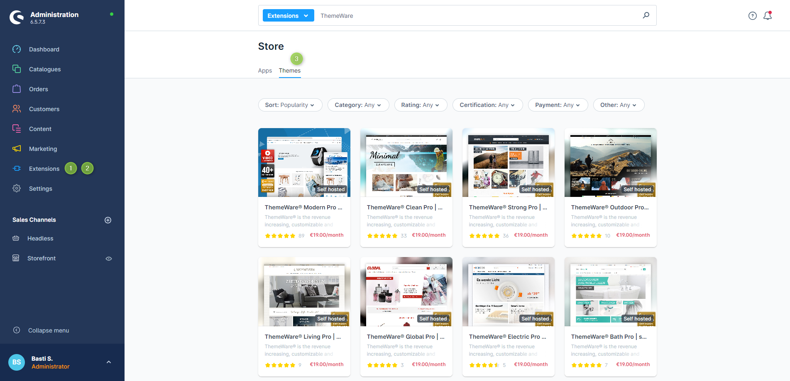Open the Dashboard menu icon
790x381 pixels.
tap(17, 49)
